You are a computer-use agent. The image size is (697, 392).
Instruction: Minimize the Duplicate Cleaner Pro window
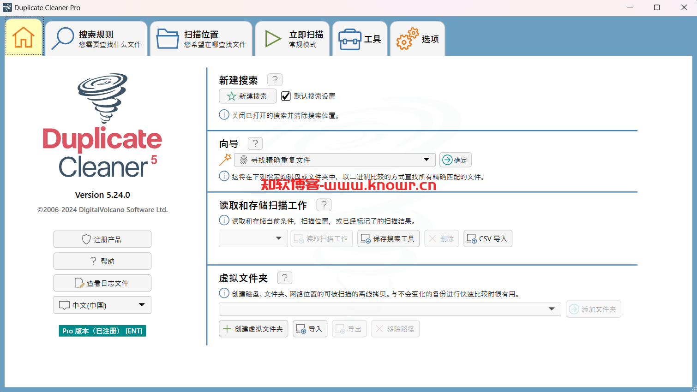point(631,7)
